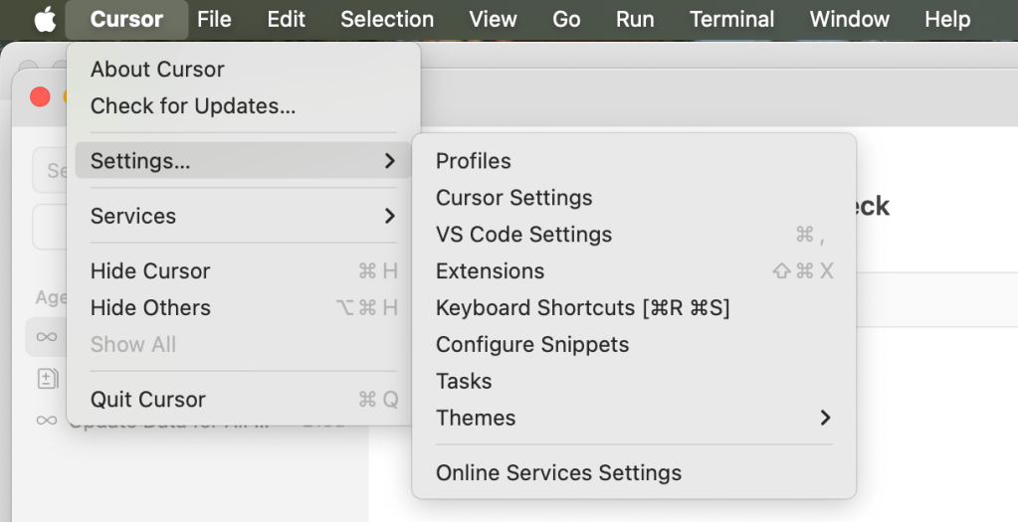Open the Selection menu in menu bar

pyautogui.click(x=387, y=20)
